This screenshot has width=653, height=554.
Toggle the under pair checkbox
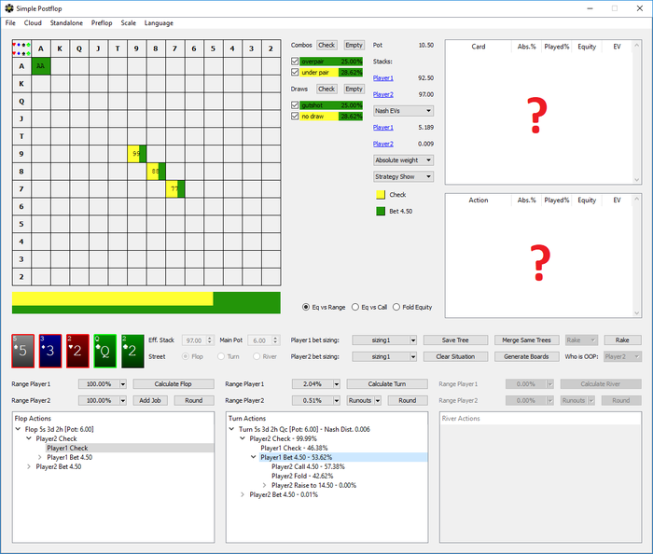[x=295, y=72]
